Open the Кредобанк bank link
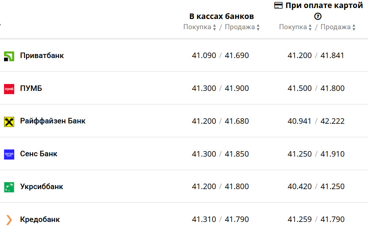The height and width of the screenshot is (234, 368). click(x=40, y=220)
